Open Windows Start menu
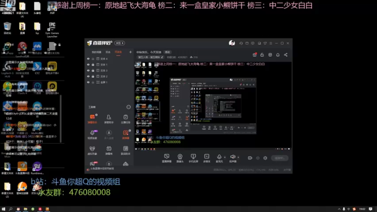 click(x=3, y=209)
